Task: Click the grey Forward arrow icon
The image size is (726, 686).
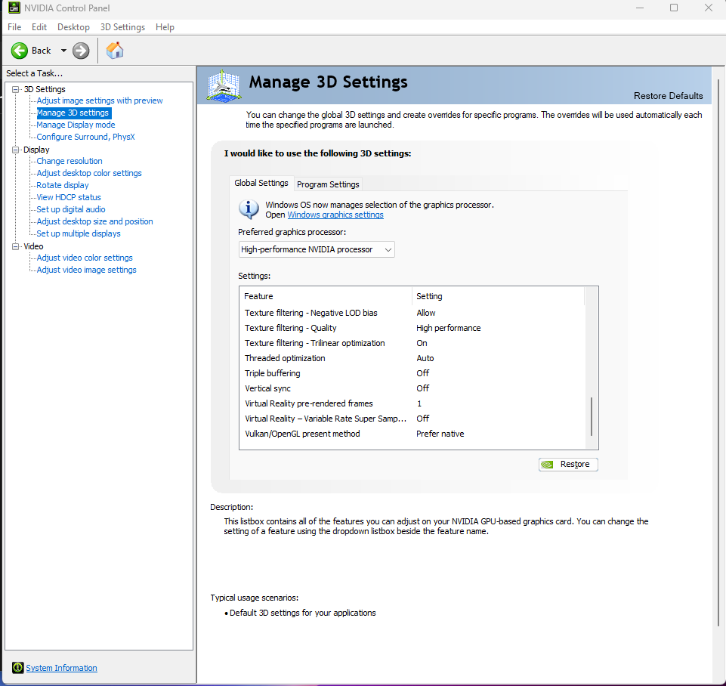Action: (x=81, y=51)
